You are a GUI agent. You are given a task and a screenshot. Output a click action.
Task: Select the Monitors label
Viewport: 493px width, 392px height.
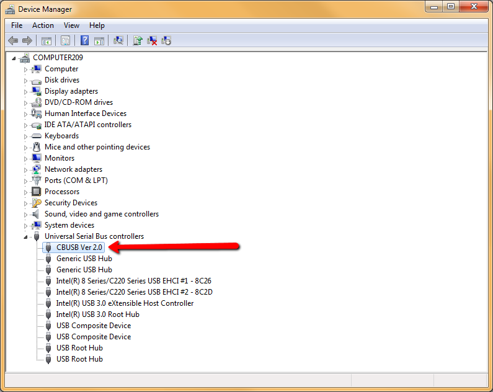click(x=60, y=158)
